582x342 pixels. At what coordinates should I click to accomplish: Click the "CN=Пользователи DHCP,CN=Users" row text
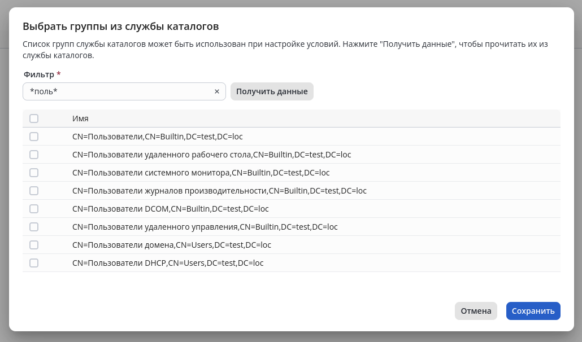click(168, 263)
